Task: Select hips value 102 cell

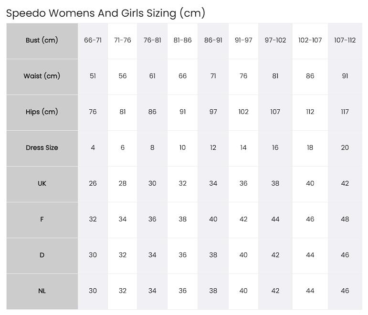Action: point(243,113)
